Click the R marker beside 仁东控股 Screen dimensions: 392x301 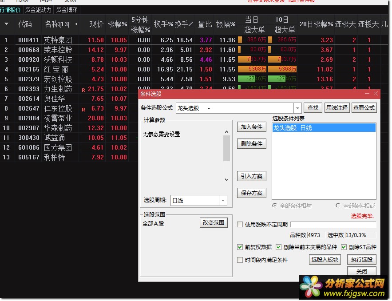[83, 110]
